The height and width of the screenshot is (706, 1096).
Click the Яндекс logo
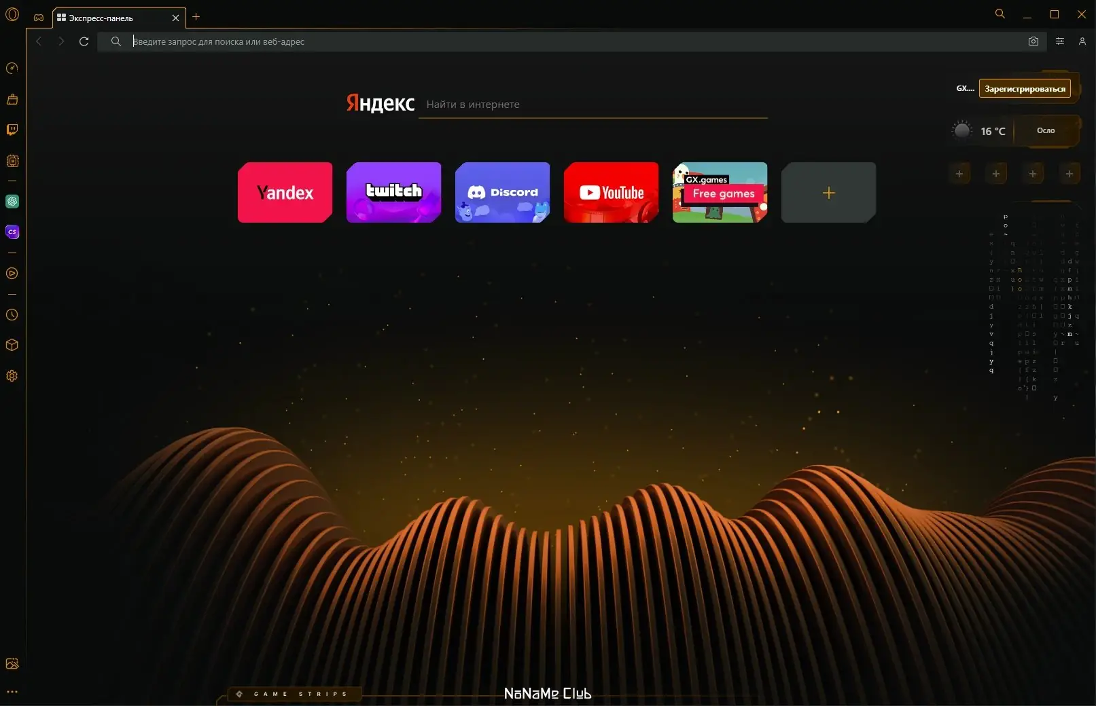click(x=381, y=103)
